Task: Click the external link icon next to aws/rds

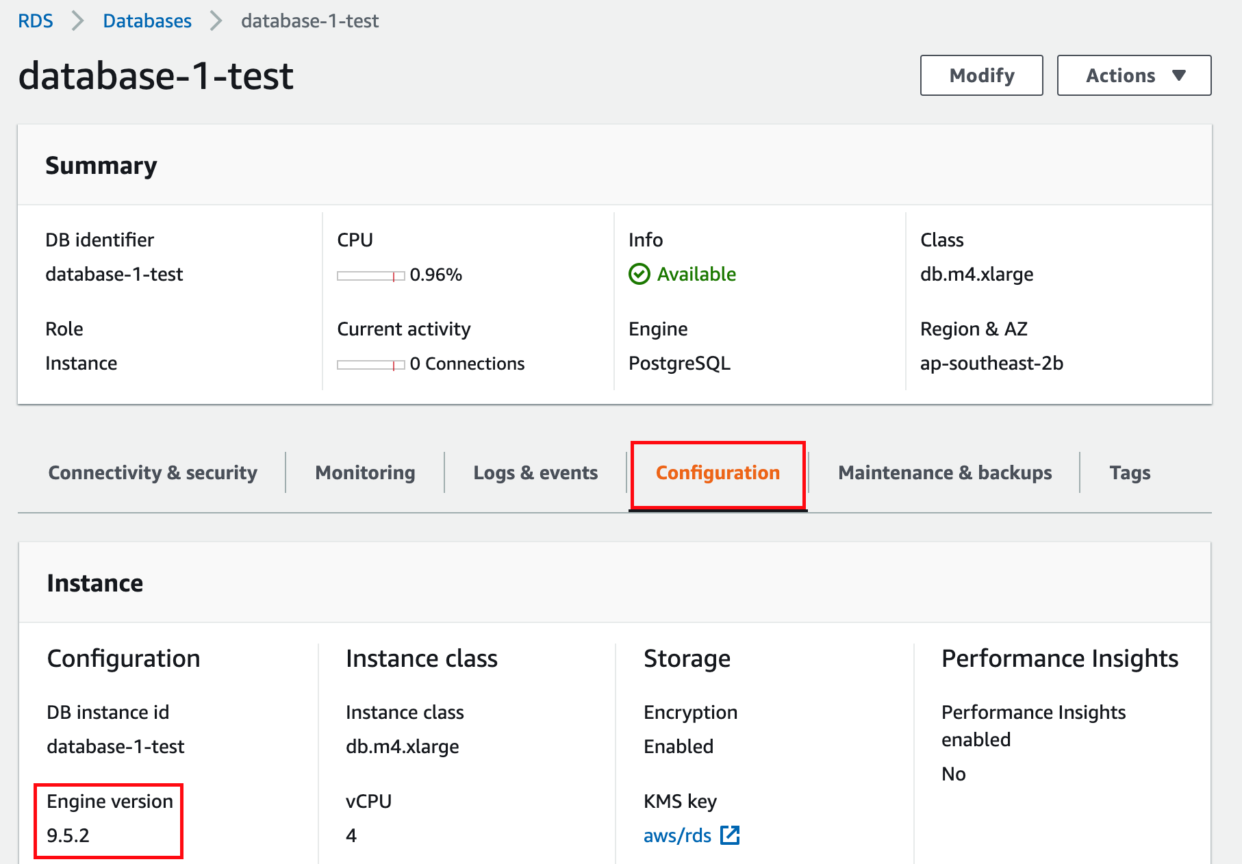Action: 730,835
